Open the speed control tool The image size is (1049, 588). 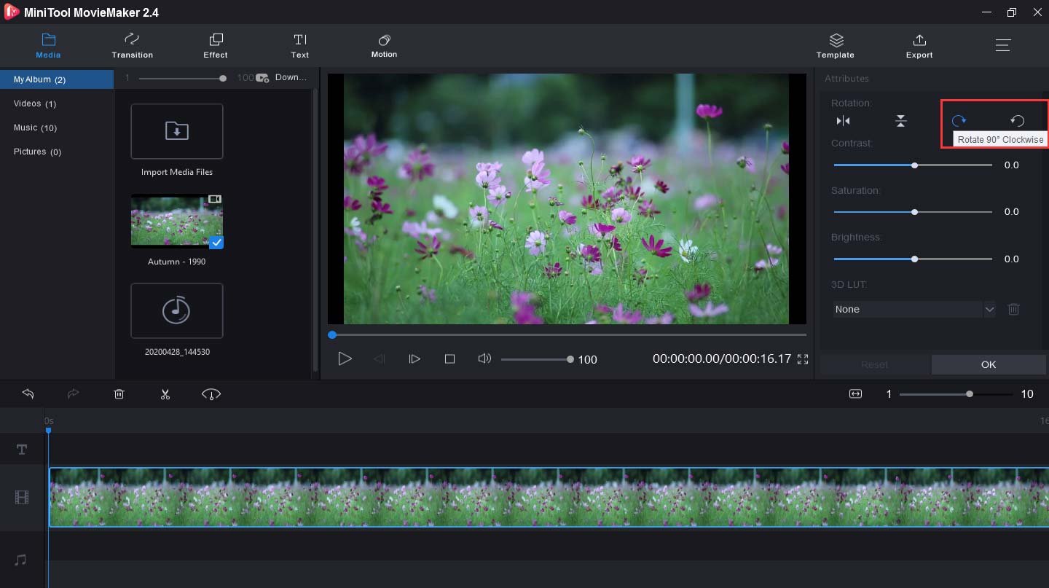(x=211, y=393)
